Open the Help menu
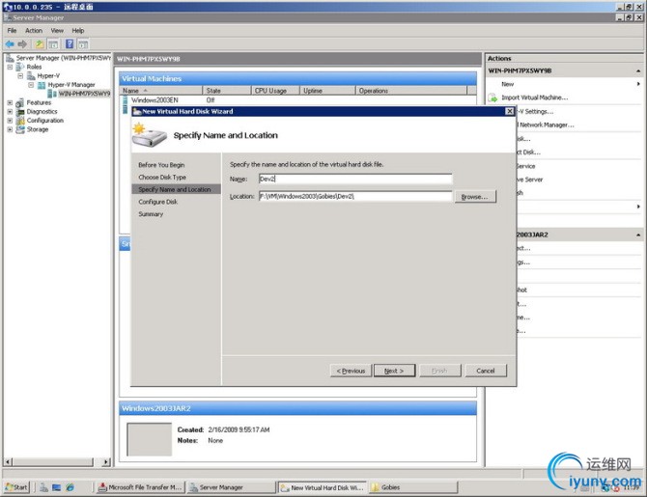The width and height of the screenshot is (647, 497). 77,31
